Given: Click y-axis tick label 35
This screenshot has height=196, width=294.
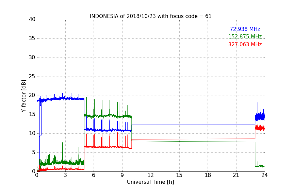Looking at the screenshot, I should coord(32,38).
